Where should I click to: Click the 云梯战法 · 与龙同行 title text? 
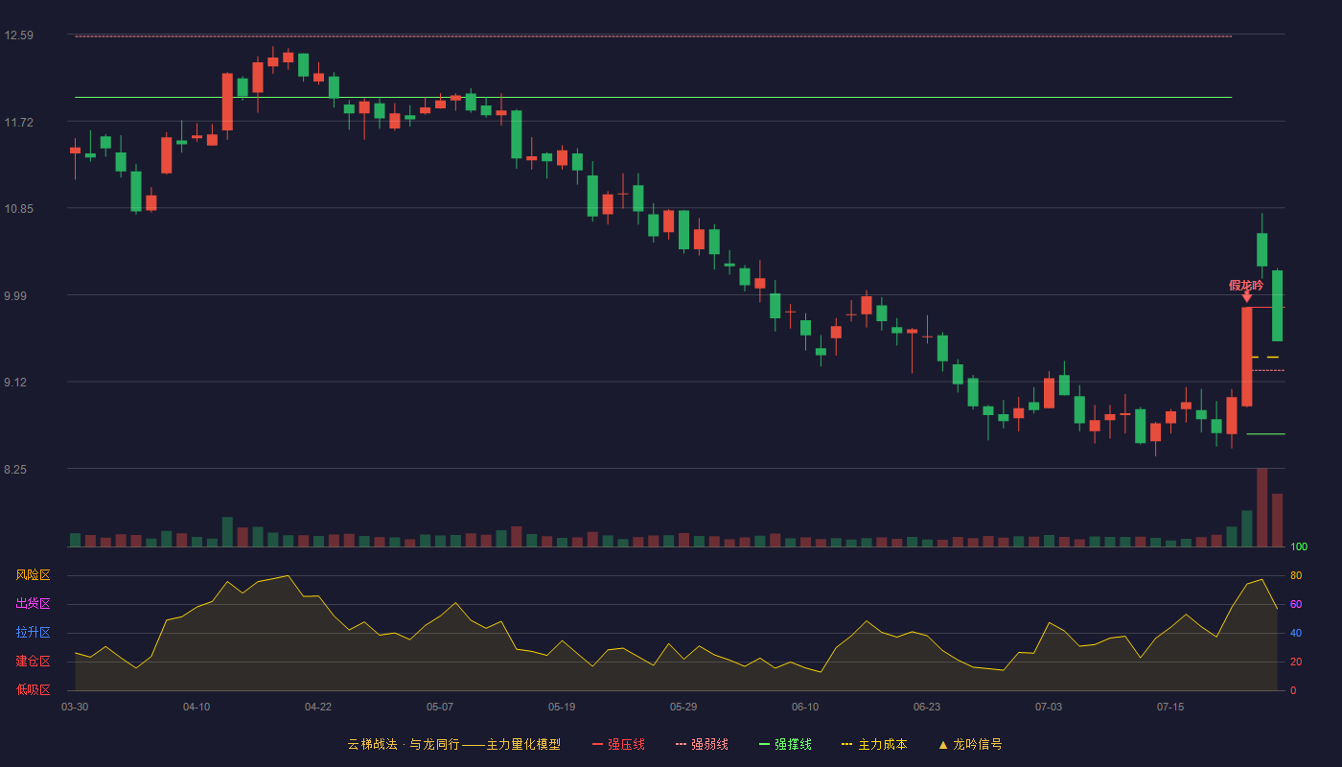(404, 744)
